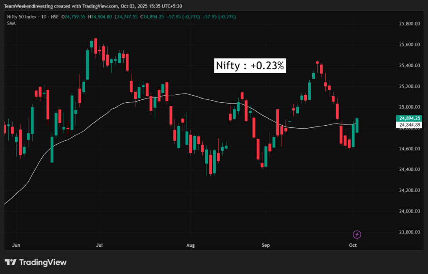Click the Jul label on time axis
Image resolution: width=428 pixels, height=274 pixels.
(x=99, y=245)
